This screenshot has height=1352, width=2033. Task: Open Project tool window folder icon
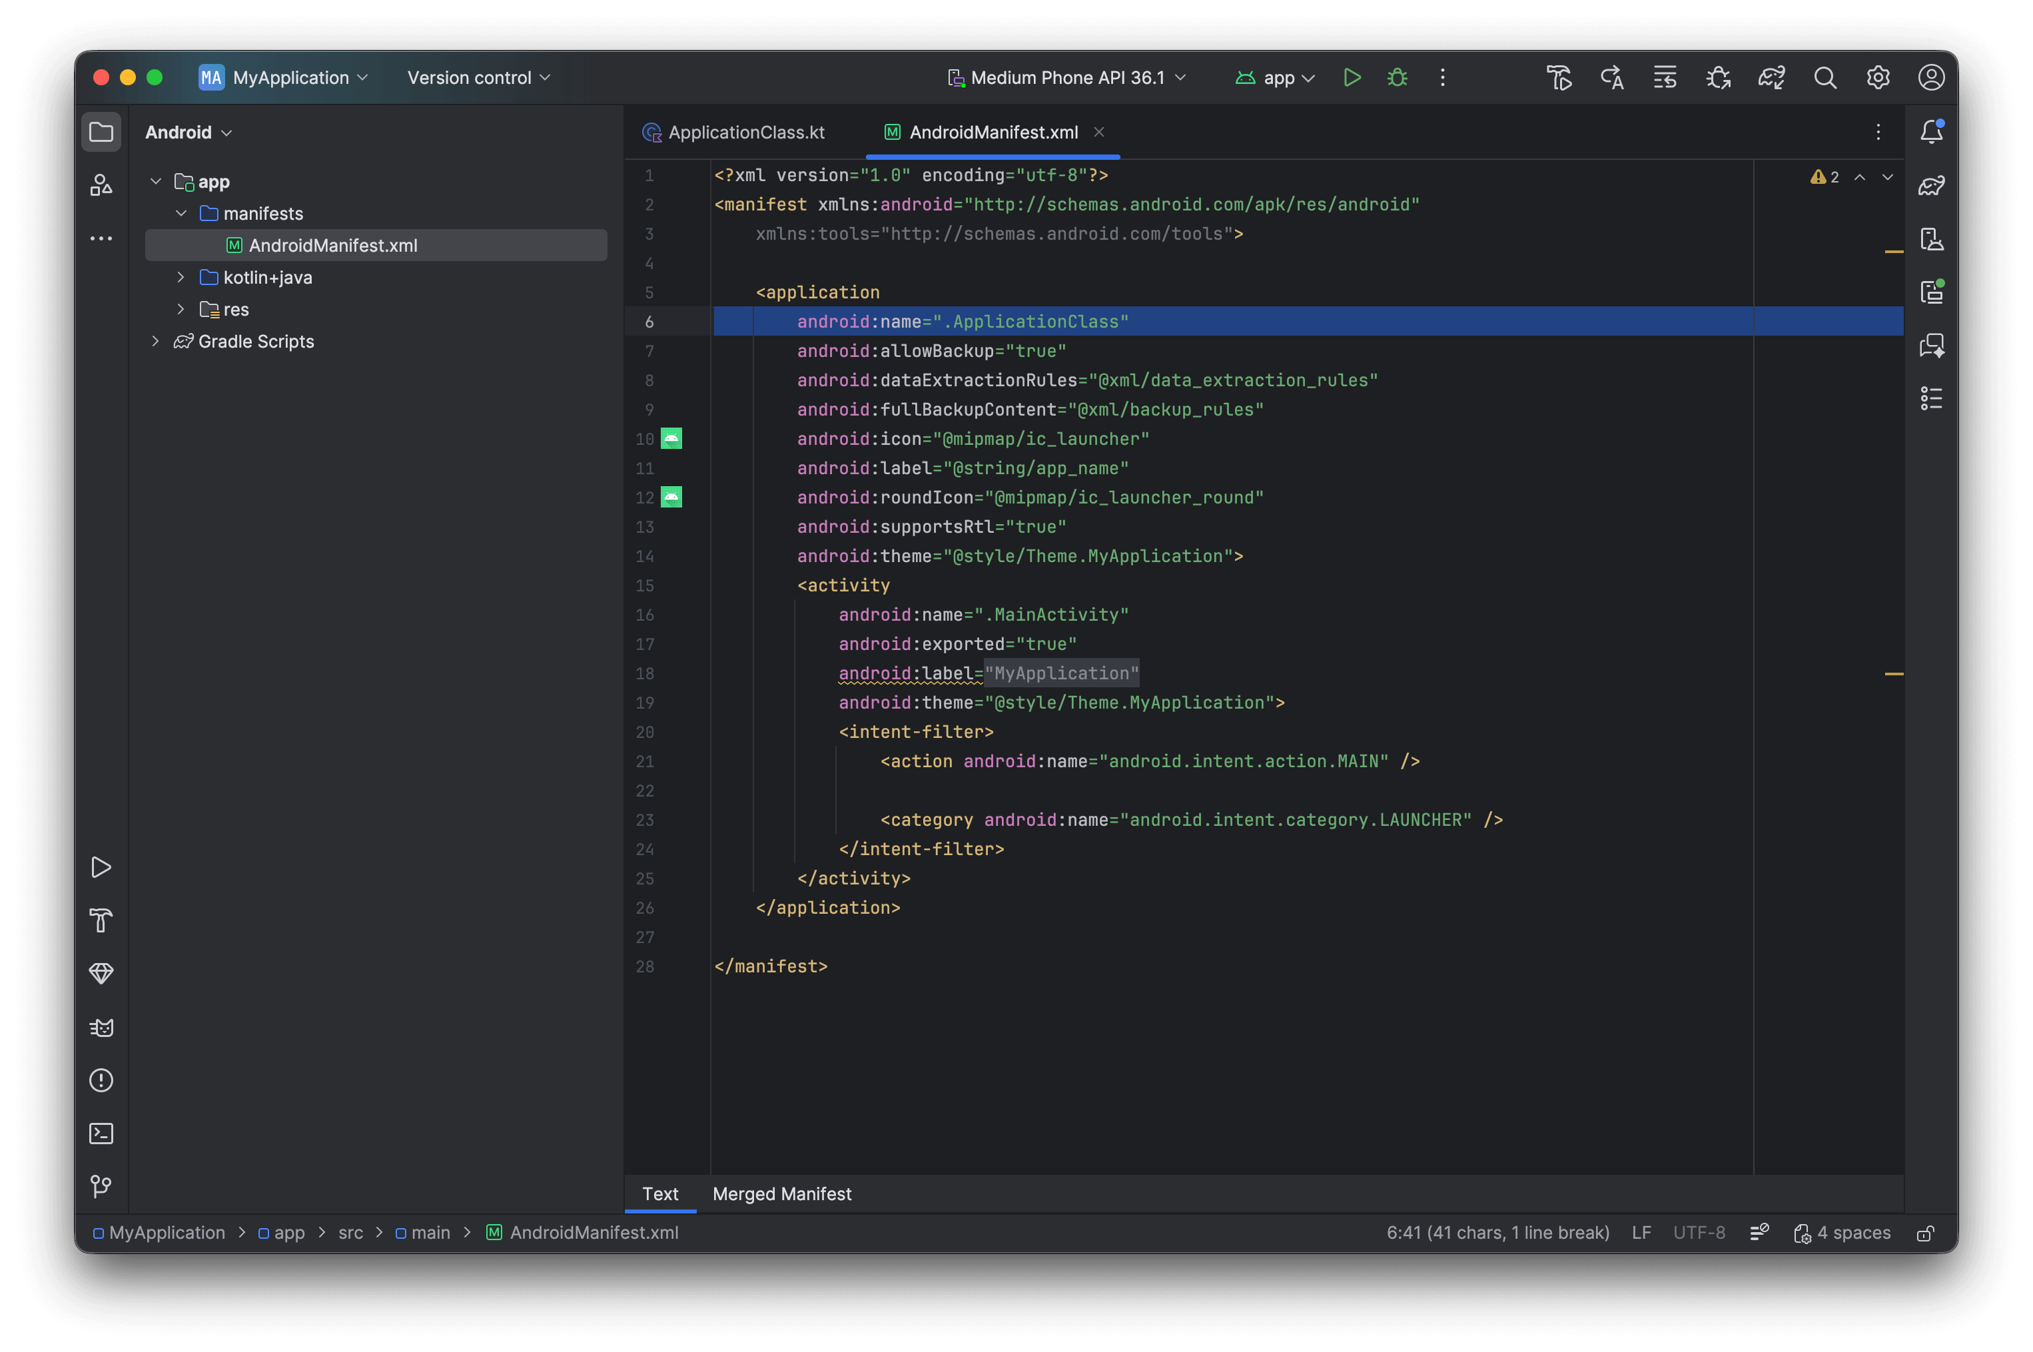pyautogui.click(x=101, y=132)
